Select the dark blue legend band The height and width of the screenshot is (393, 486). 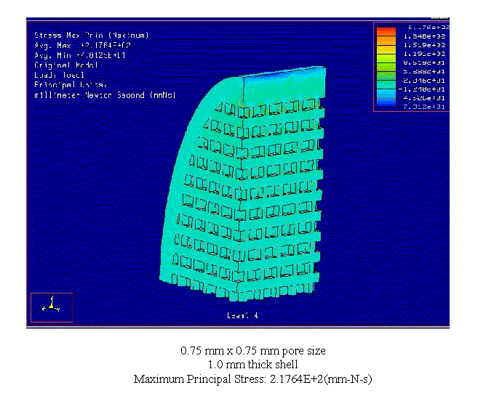(385, 105)
